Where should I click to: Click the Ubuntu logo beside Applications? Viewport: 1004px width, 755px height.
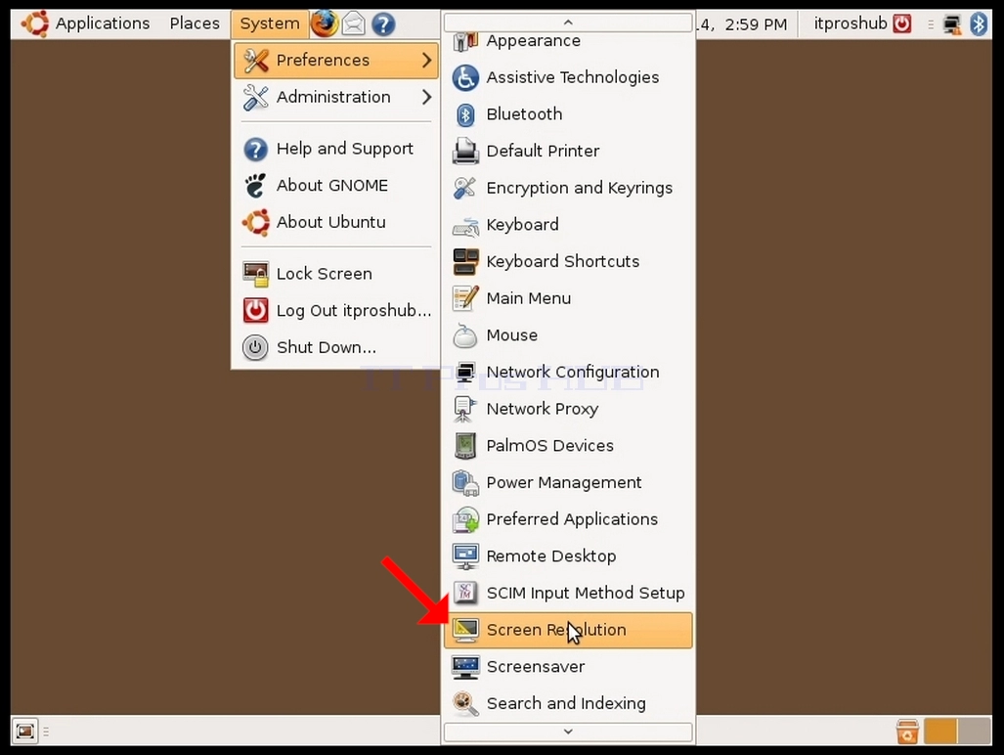[x=35, y=23]
